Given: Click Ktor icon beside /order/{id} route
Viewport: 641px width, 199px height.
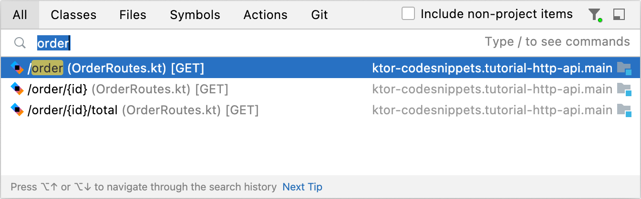Looking at the screenshot, I should point(17,89).
